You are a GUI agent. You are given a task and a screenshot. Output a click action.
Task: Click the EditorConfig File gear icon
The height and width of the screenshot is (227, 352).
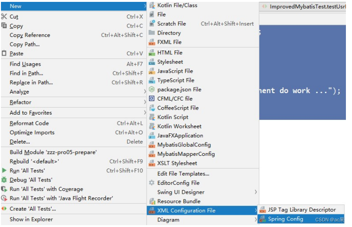pos(152,183)
